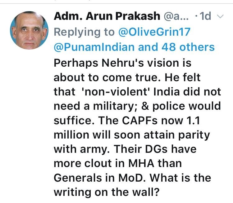The width and height of the screenshot is (233, 203).
Task: Expand the tweet options chevron
Action: click(220, 16)
